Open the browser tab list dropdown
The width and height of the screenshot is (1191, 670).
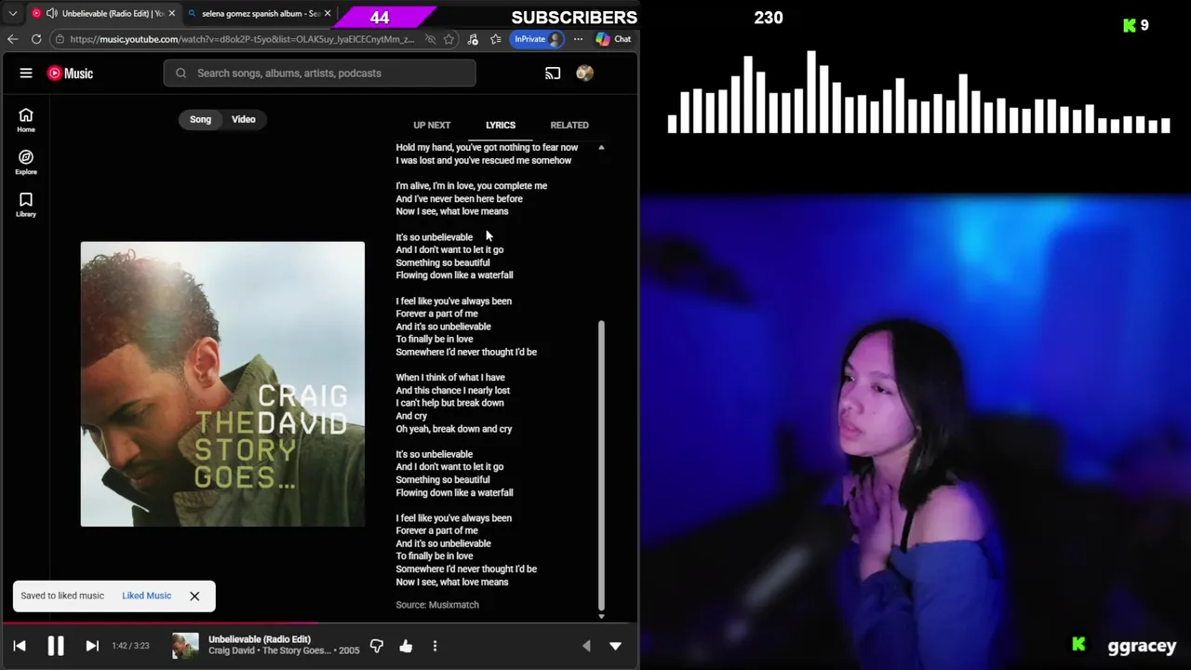13,14
